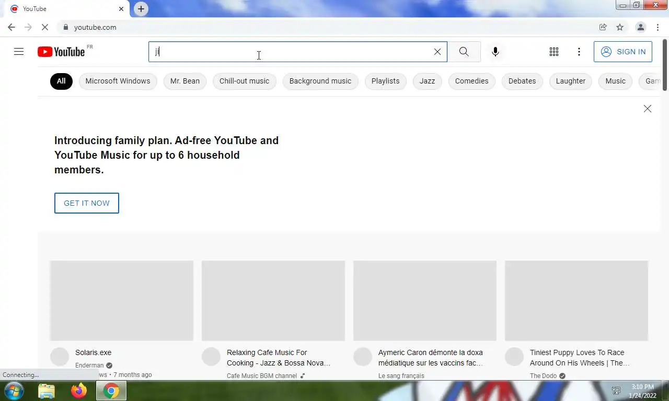Open Cafe Music BGM channel link
The width and height of the screenshot is (669, 401).
tap(262, 376)
